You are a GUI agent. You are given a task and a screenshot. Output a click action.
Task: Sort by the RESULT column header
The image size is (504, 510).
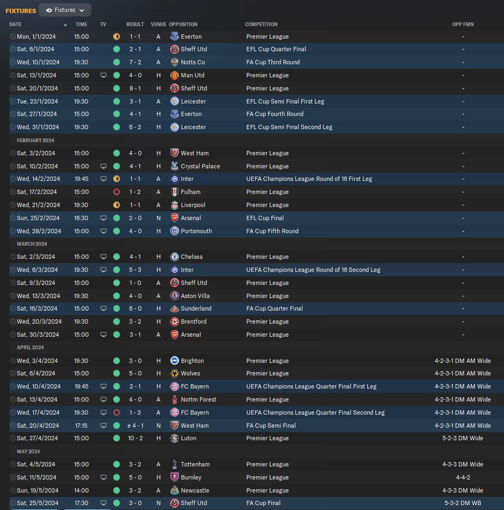pyautogui.click(x=135, y=25)
